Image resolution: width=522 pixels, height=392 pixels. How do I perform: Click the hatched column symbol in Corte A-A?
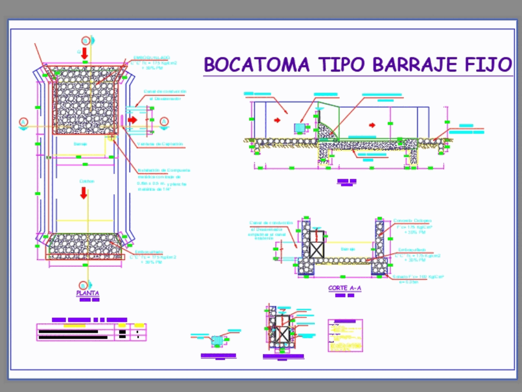(317, 249)
